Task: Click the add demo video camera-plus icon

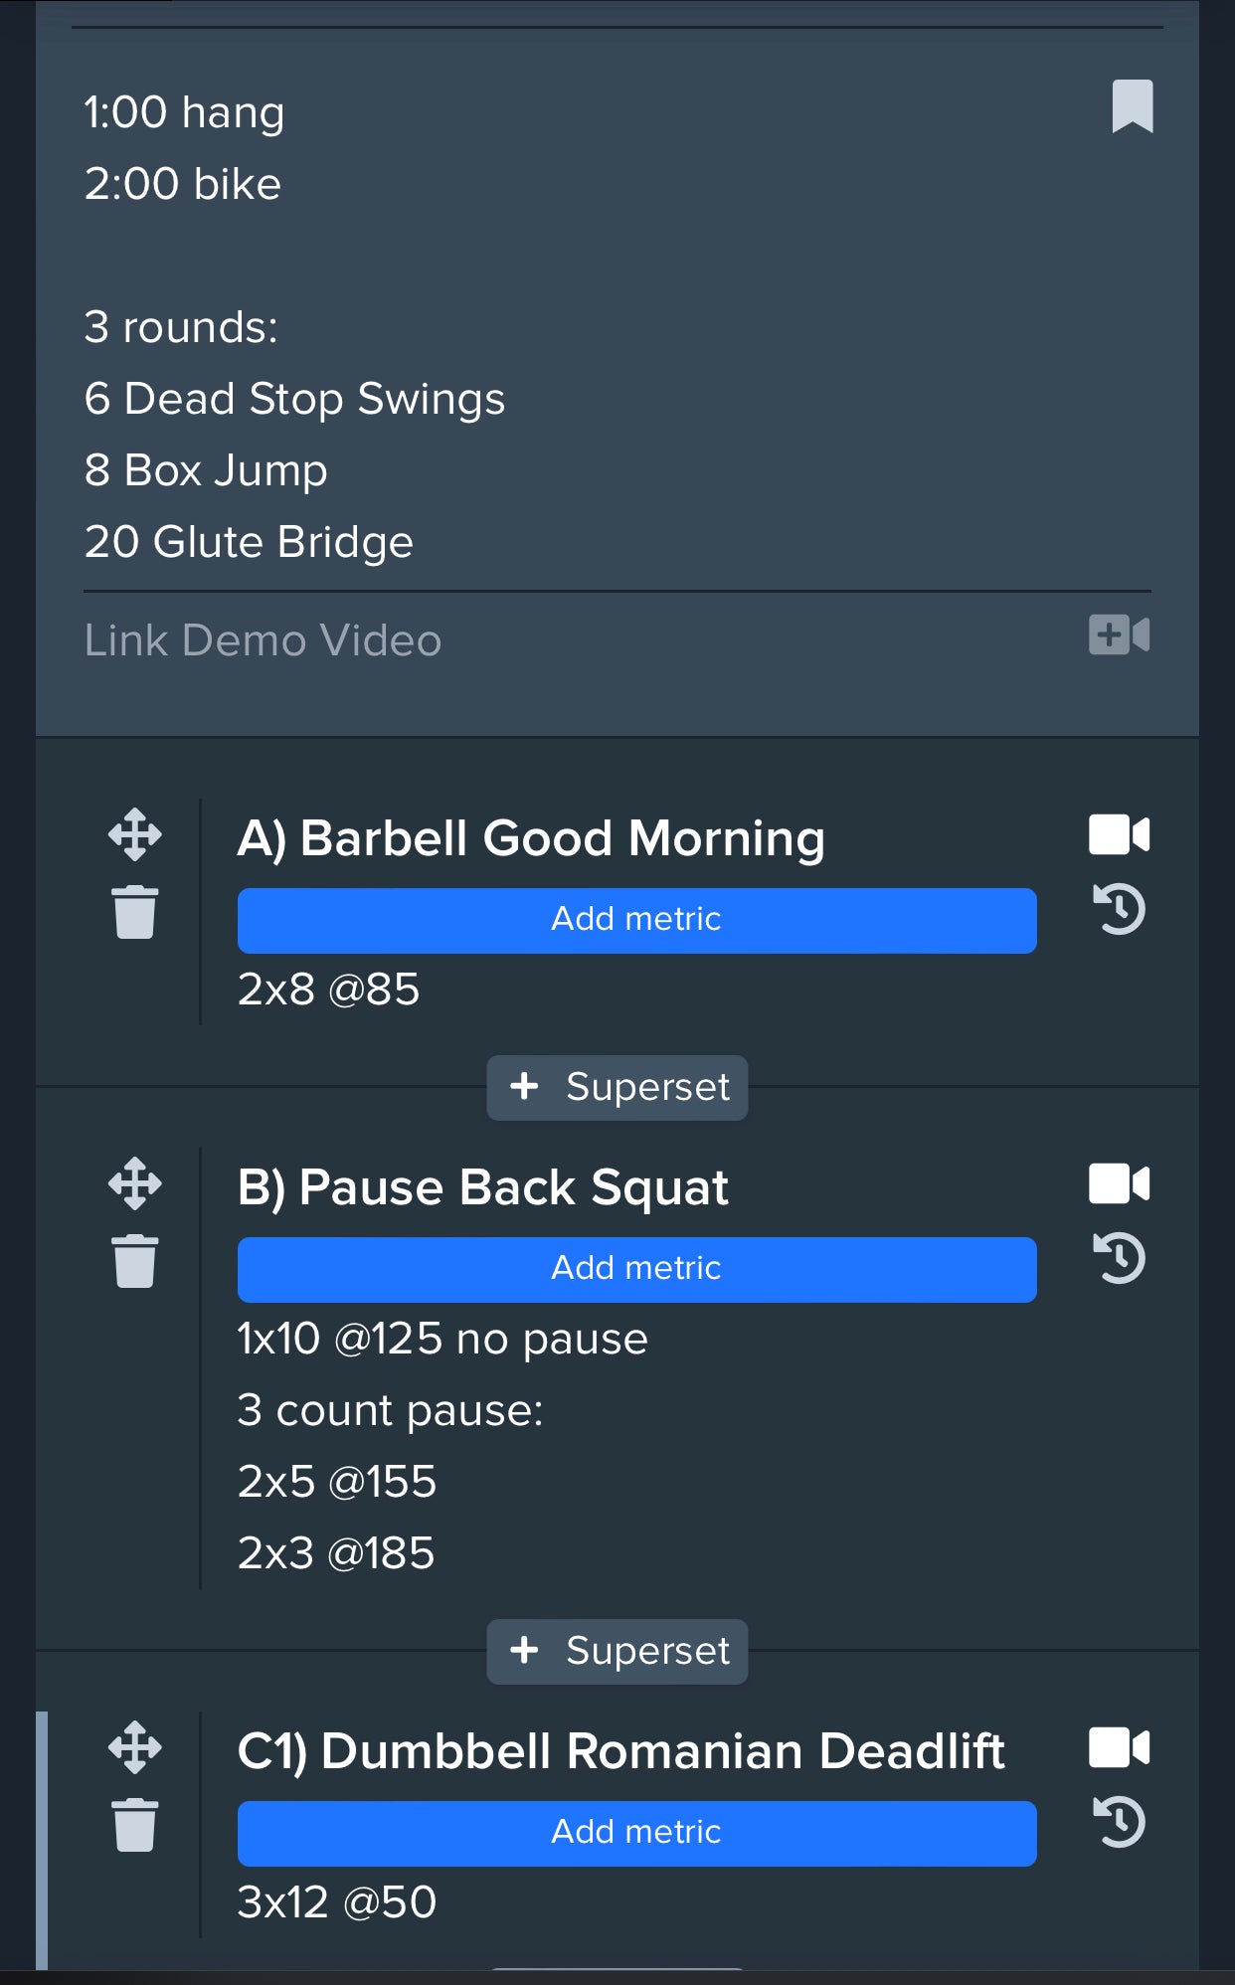Action: [1119, 634]
